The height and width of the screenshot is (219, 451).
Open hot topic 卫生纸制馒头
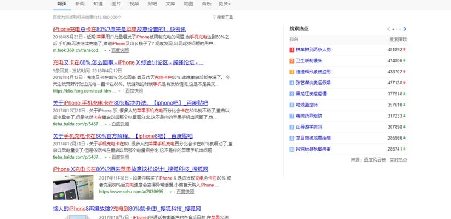(x=309, y=61)
